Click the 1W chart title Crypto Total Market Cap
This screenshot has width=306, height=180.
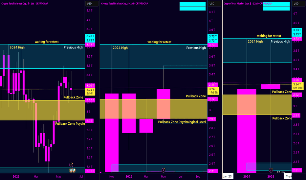click(25, 4)
